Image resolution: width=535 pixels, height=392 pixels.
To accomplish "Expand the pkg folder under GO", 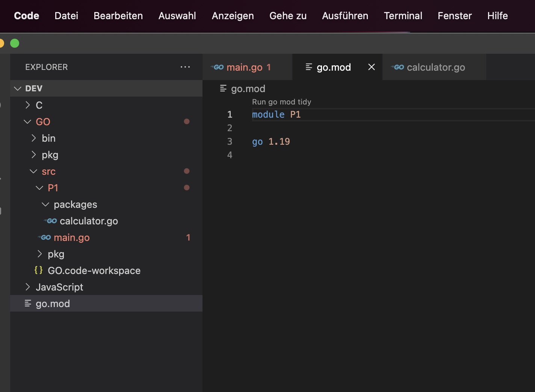I will tap(33, 155).
